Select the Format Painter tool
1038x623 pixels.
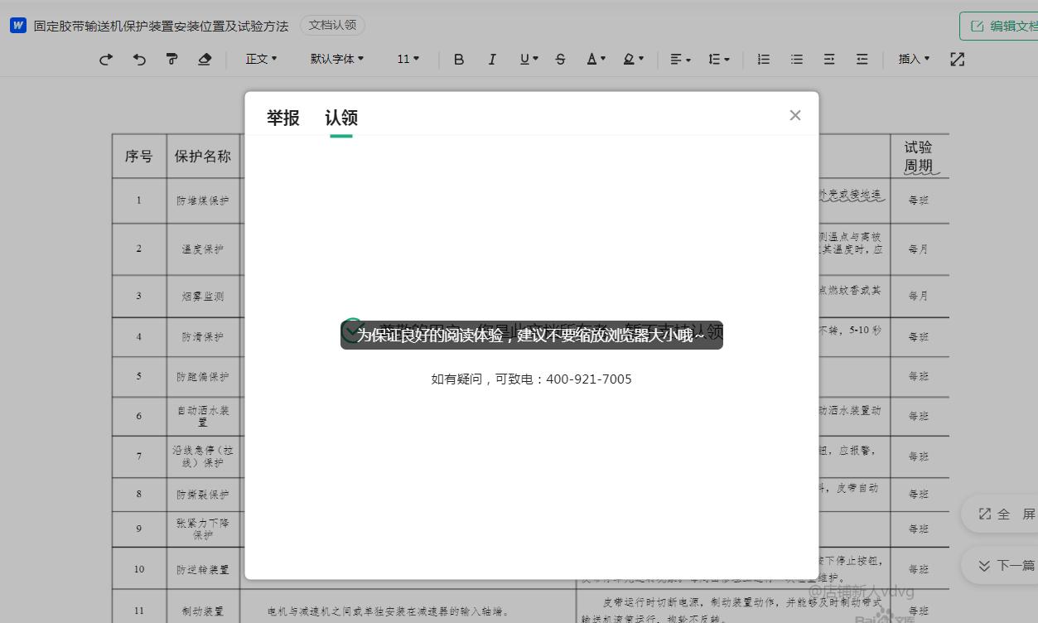click(x=171, y=59)
